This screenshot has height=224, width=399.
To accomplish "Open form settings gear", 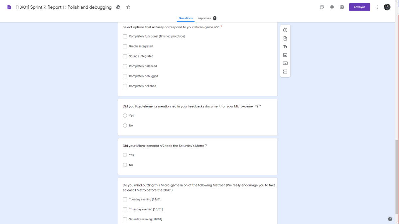I will tap(342, 7).
